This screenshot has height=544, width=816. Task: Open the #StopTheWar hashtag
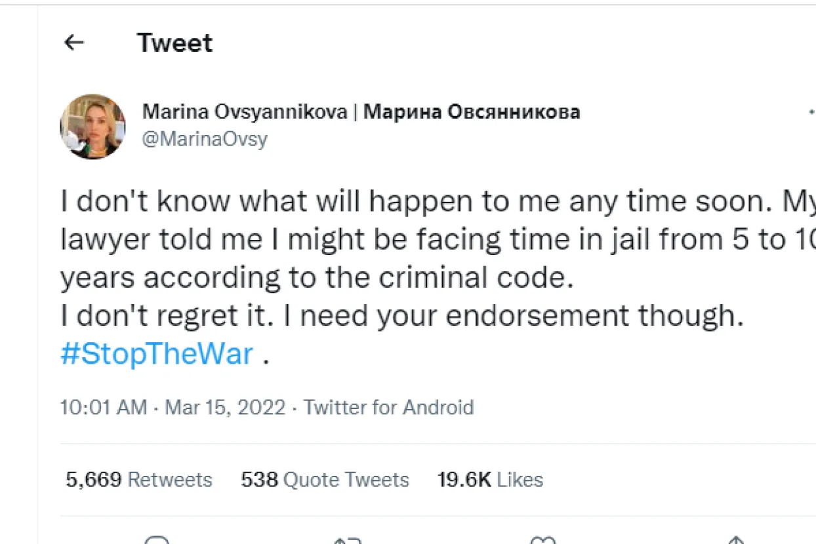pos(156,355)
